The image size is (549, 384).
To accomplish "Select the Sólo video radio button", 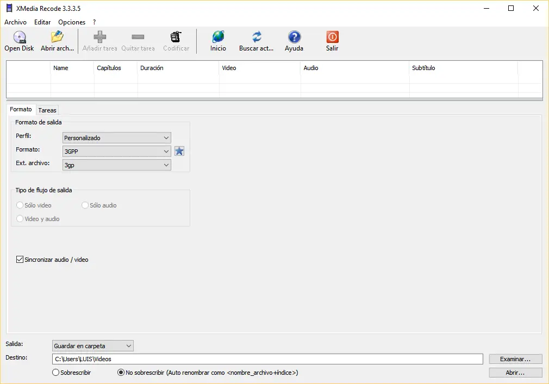I will [x=20, y=205].
